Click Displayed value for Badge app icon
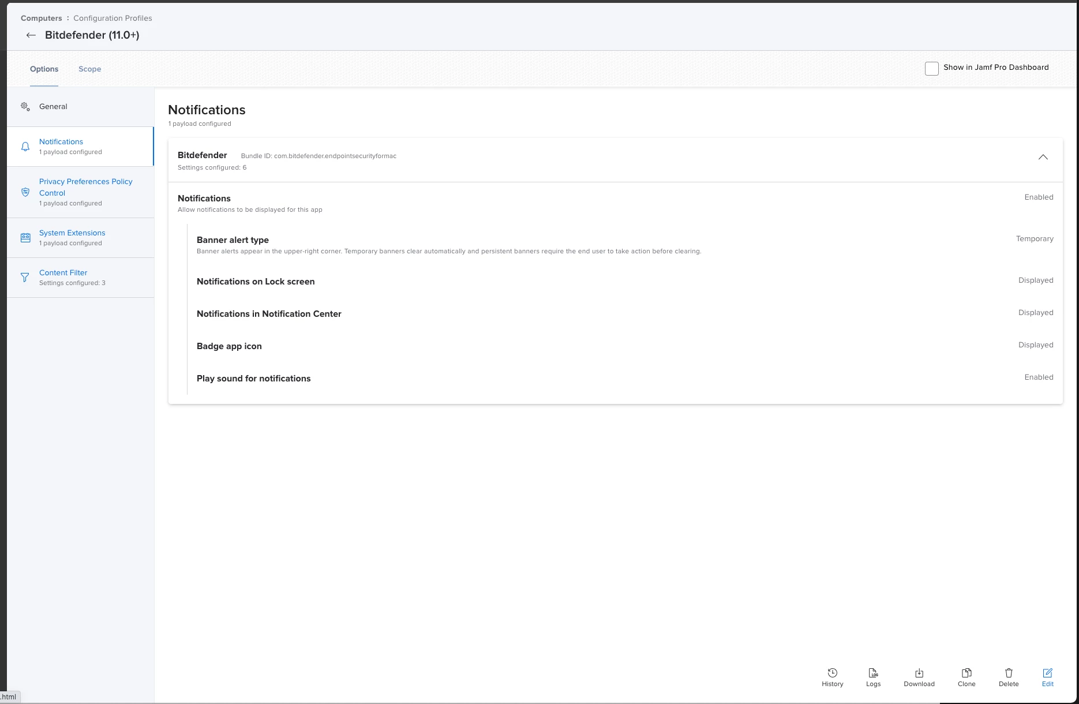Screen dimensions: 1079x704 (1036, 344)
